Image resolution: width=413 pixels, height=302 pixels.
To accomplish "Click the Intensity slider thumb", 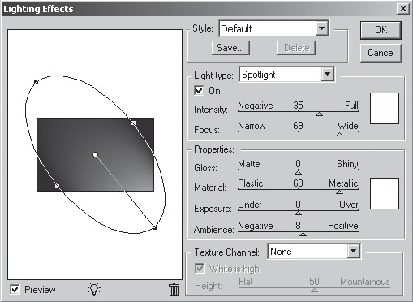I will point(319,114).
